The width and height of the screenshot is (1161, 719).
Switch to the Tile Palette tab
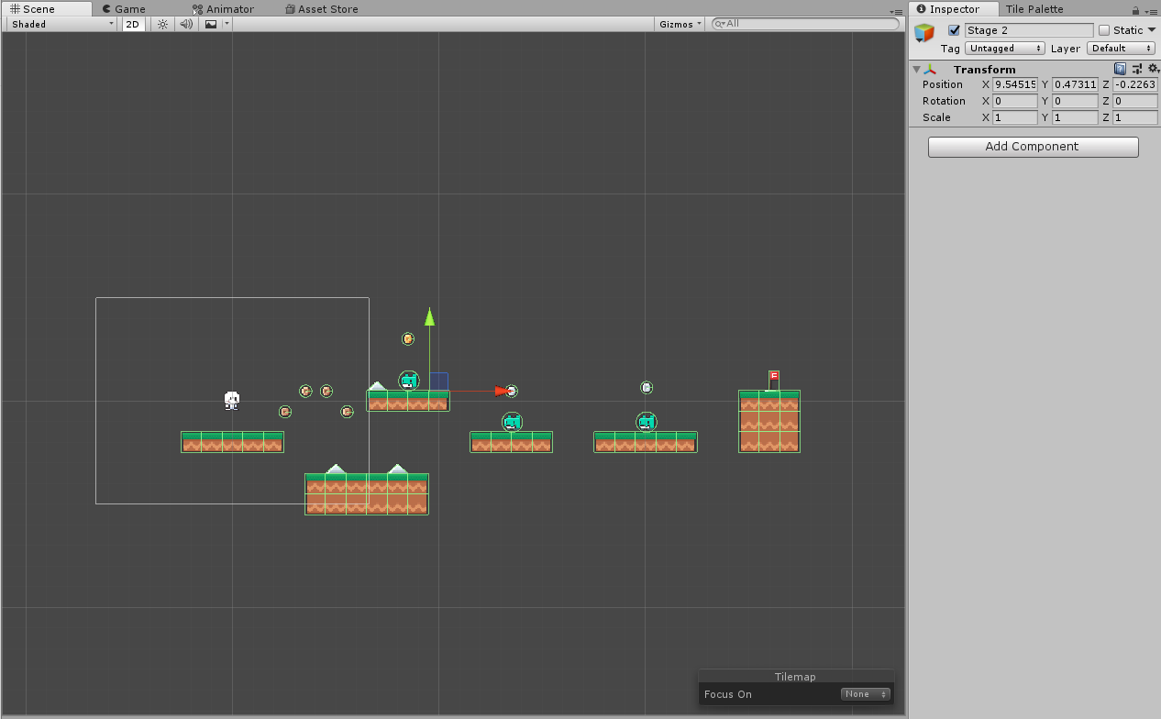(x=1034, y=9)
